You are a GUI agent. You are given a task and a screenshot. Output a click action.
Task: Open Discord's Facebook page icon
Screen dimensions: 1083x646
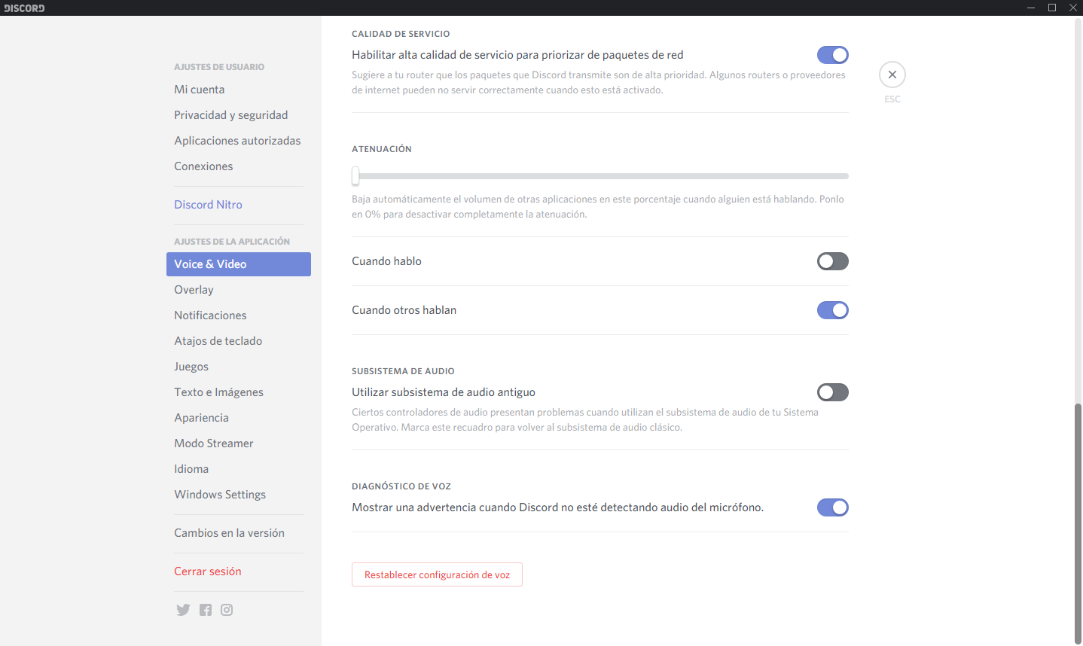[206, 610]
